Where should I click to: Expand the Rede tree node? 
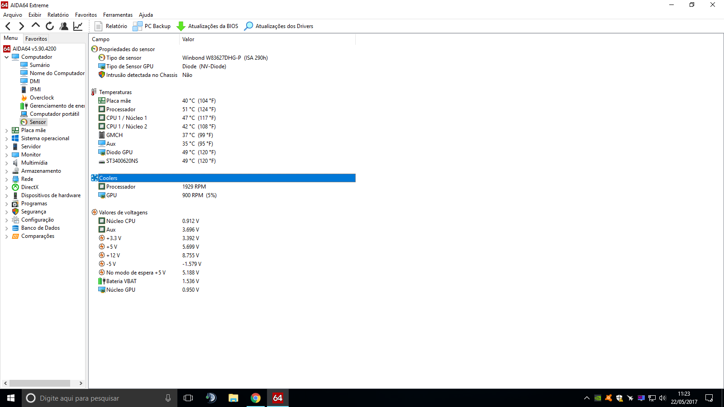6,179
